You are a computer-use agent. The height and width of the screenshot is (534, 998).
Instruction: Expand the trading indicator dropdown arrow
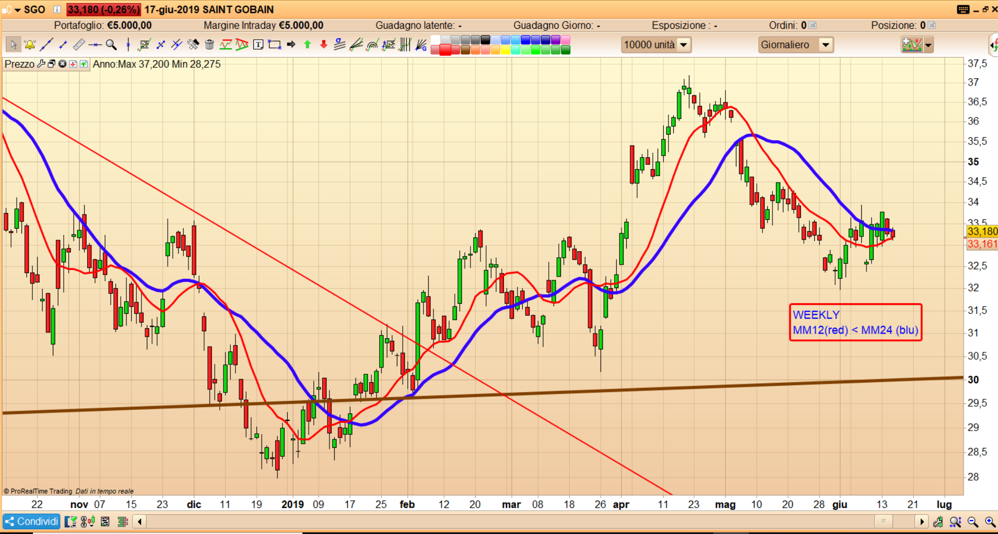pos(928,45)
